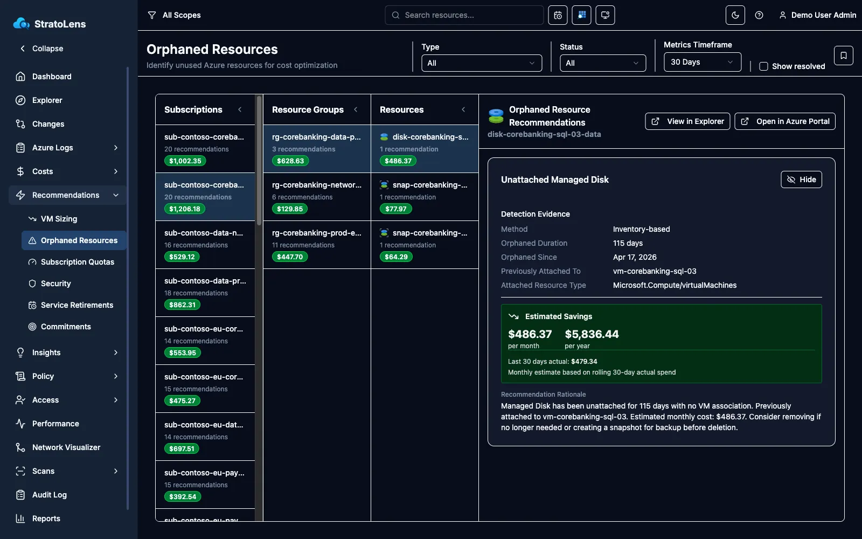The width and height of the screenshot is (862, 539).
Task: Click the View in Explorer button
Action: [687, 121]
